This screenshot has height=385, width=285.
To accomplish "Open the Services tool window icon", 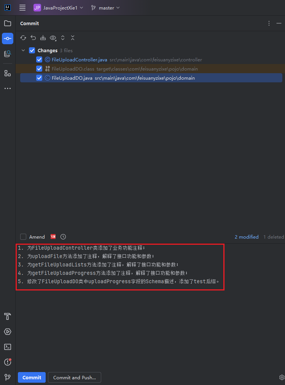I will (x=8, y=332).
